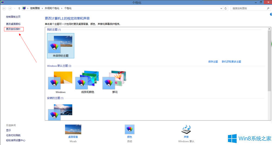This screenshot has width=272, height=145.
Task: Expand the address bar history dropdown
Action: click(221, 8)
